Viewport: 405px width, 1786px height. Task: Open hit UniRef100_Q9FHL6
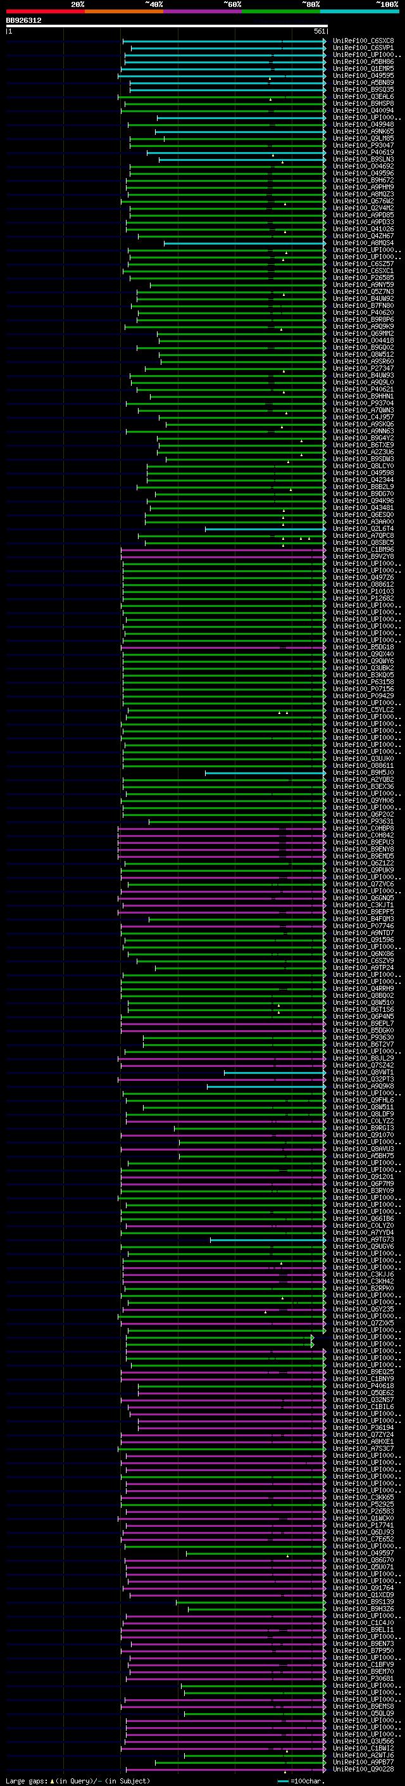(x=363, y=1100)
